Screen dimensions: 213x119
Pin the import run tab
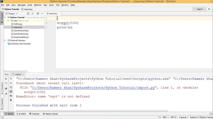tap(6, 94)
